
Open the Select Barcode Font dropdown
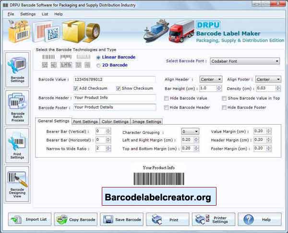pos(245,61)
